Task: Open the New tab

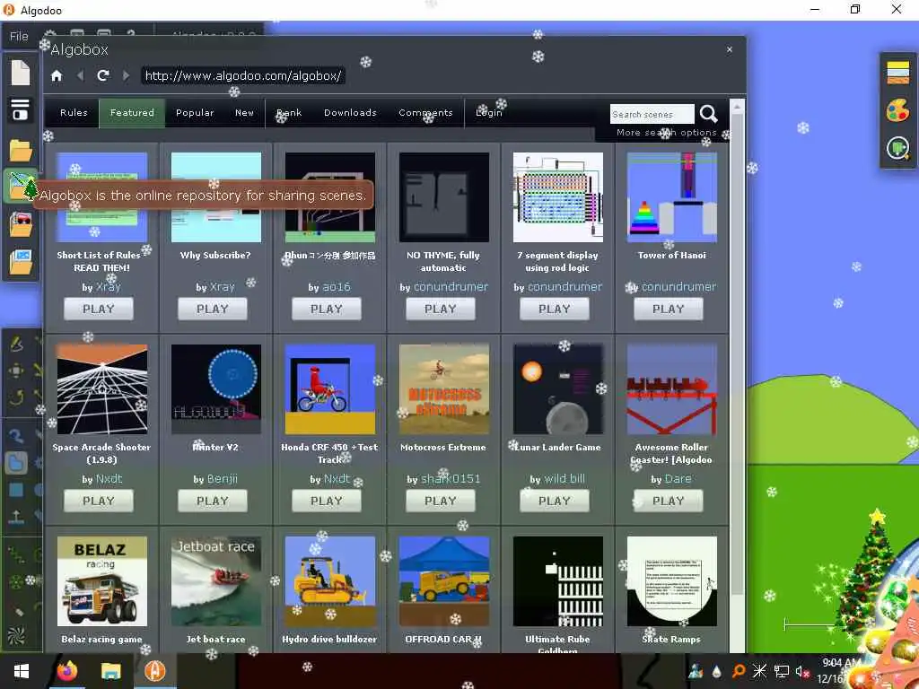Action: point(244,112)
